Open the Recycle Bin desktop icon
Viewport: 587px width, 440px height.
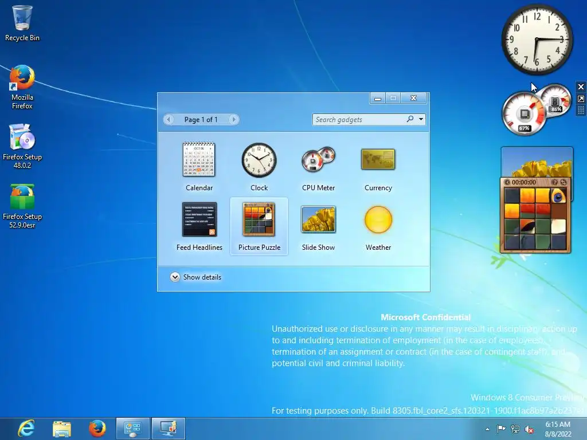click(22, 23)
